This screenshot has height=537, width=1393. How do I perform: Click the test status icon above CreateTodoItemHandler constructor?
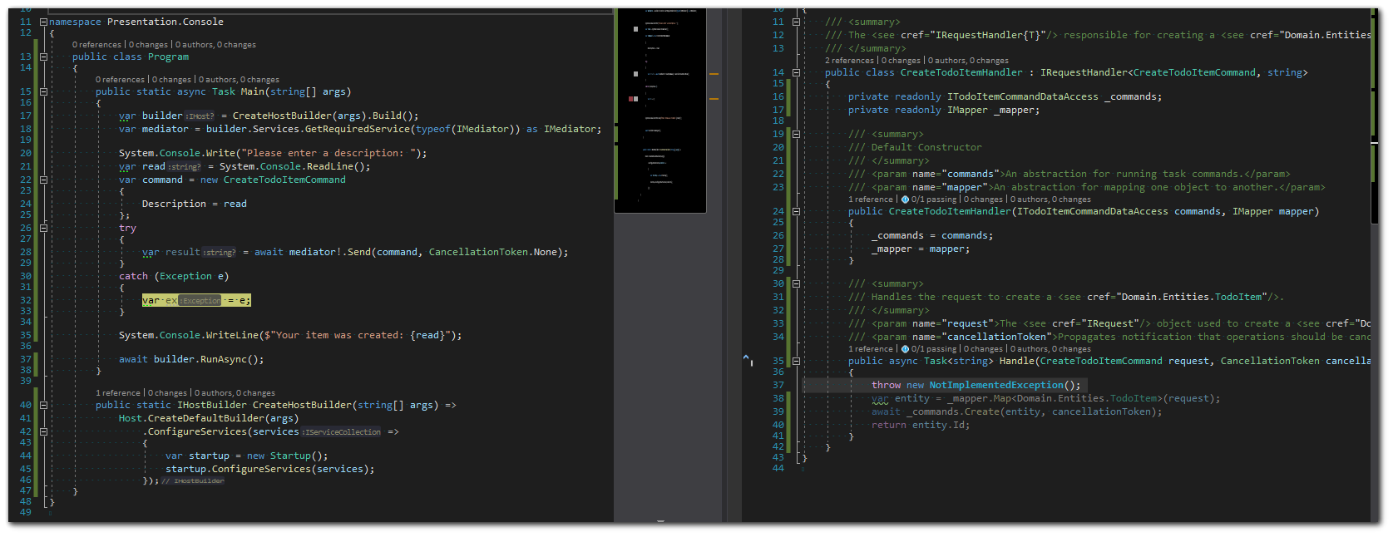(x=905, y=200)
